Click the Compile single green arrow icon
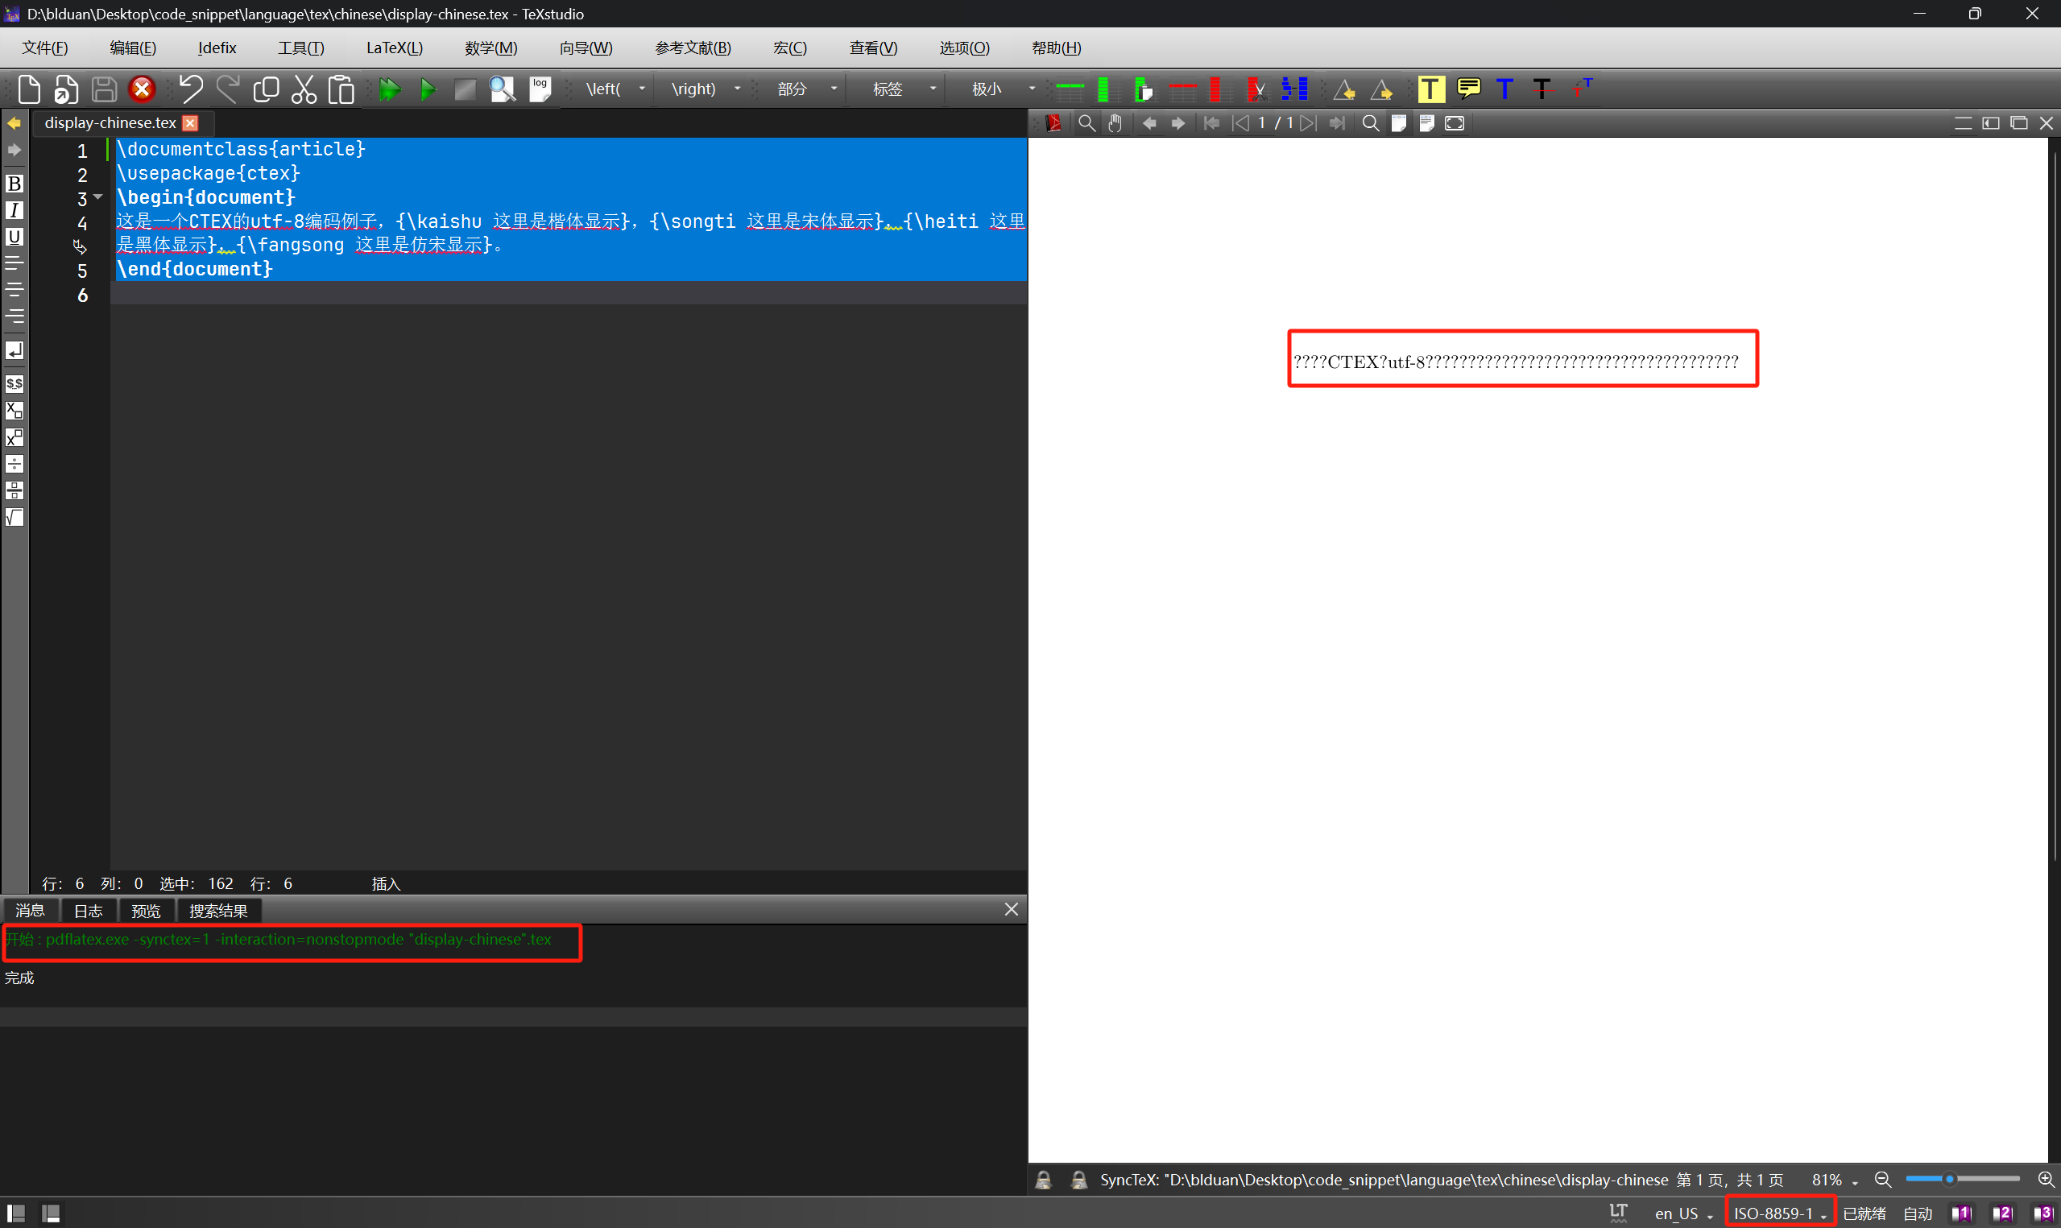The height and width of the screenshot is (1228, 2061). pos(428,89)
